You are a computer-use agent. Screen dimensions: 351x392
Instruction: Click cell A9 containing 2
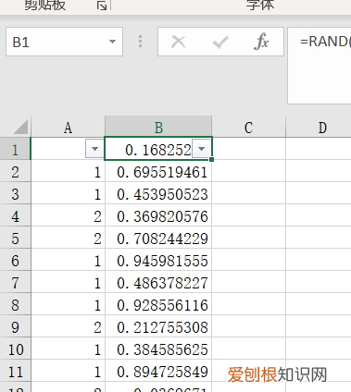tap(68, 326)
